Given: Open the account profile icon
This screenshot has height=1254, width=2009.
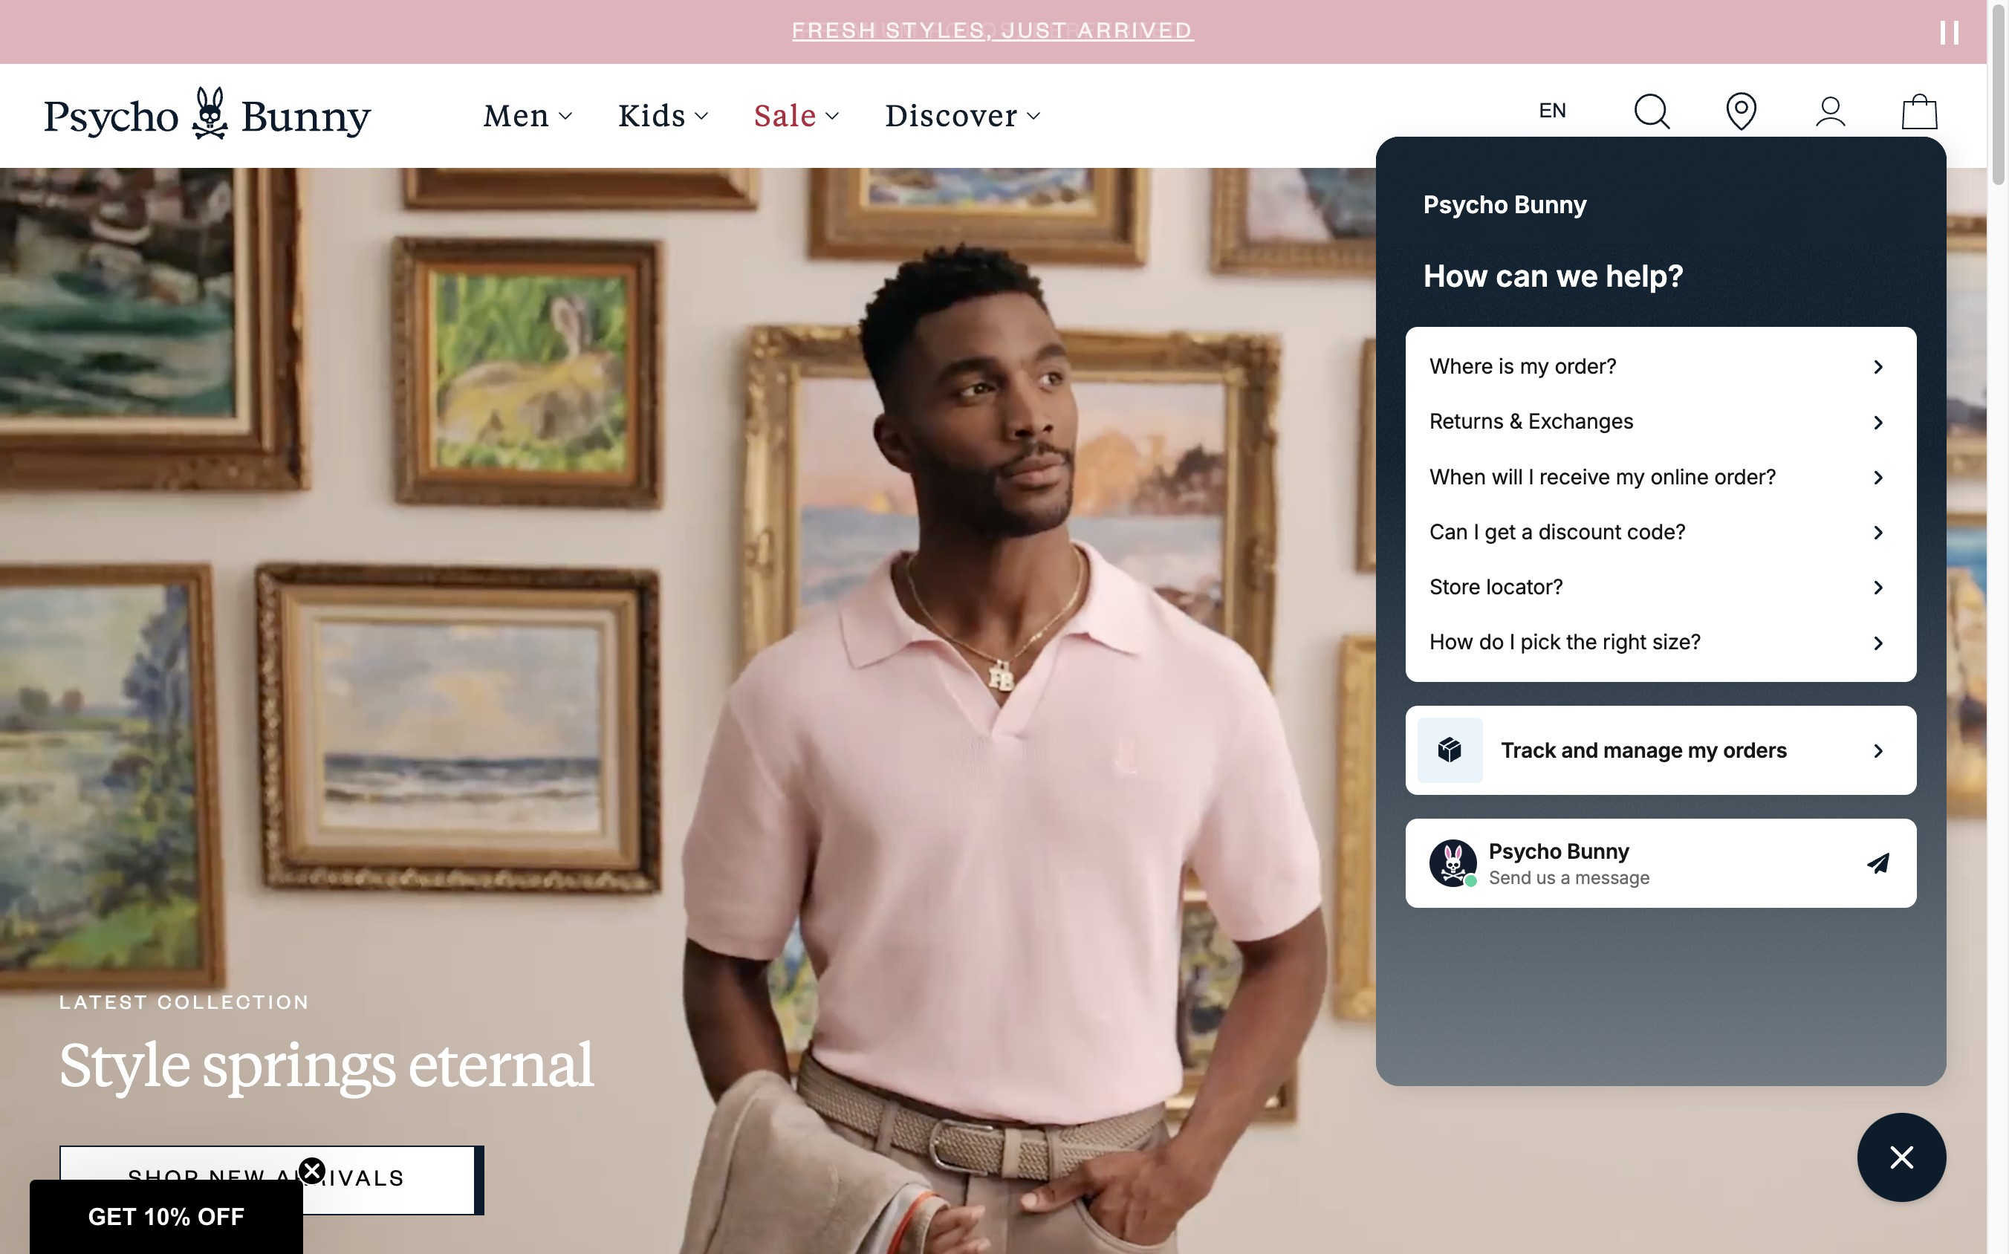Looking at the screenshot, I should [x=1830, y=111].
